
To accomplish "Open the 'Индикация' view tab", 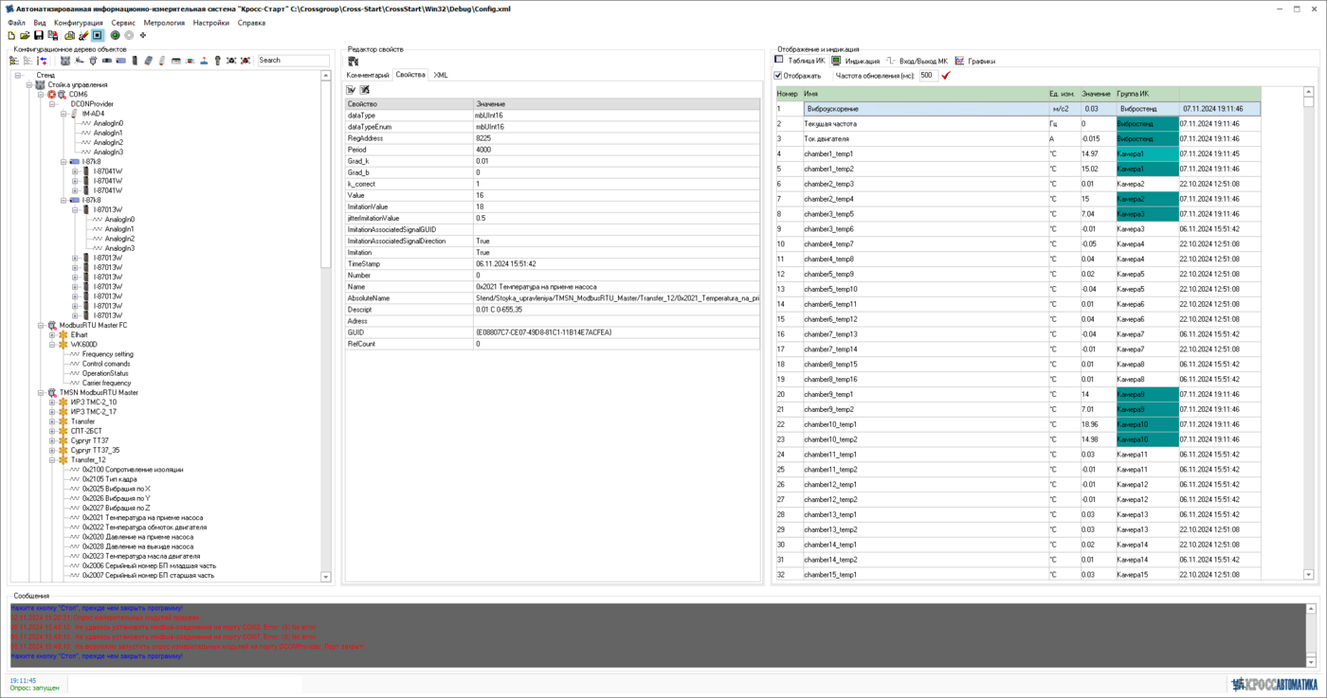I will click(x=856, y=62).
